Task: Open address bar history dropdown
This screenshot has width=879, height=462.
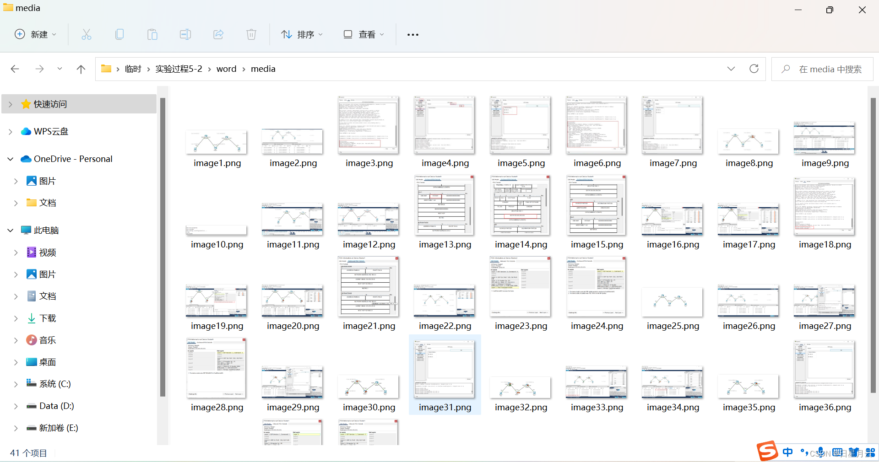Action: coord(731,69)
